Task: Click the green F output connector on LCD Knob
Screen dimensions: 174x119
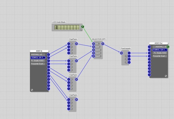Action: (x=83, y=27)
